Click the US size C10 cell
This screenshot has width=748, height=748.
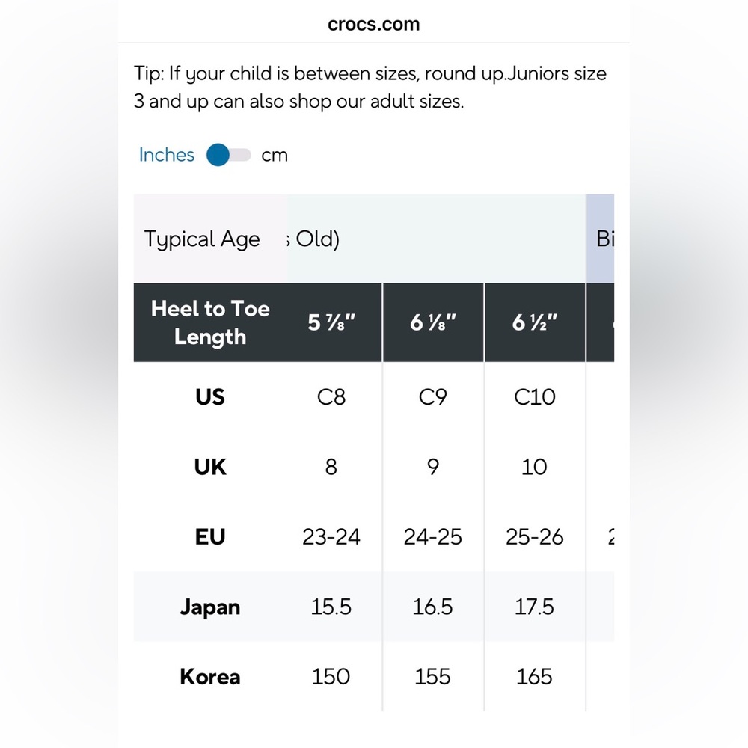point(534,397)
